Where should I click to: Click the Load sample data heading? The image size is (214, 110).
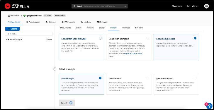point(166,39)
